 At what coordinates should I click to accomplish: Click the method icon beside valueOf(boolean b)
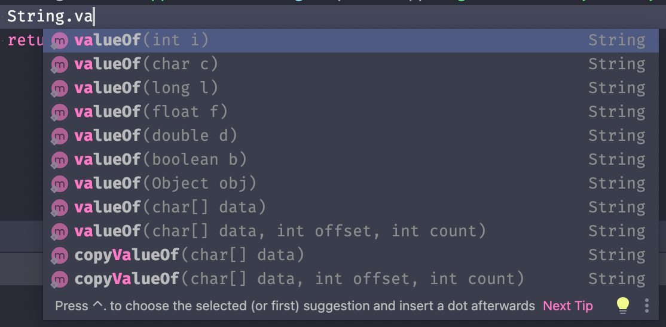59,160
